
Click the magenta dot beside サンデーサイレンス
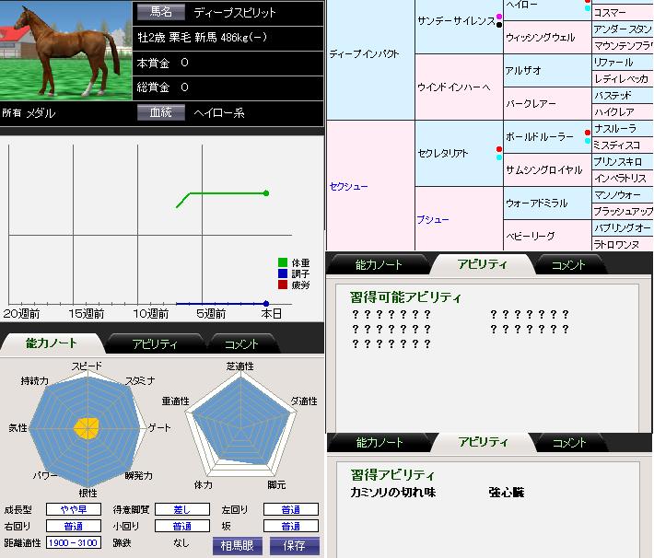coord(499,17)
